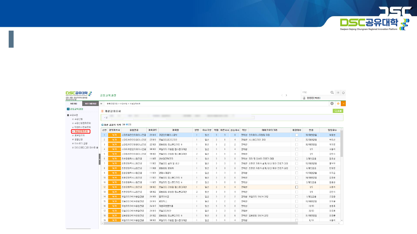Viewport: 417px width, 234px height.
Task: Switch to the MENU tab
Action: [74, 103]
